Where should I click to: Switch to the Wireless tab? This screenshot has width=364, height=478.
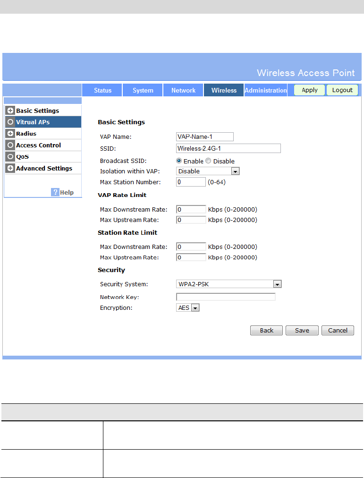pyautogui.click(x=224, y=90)
